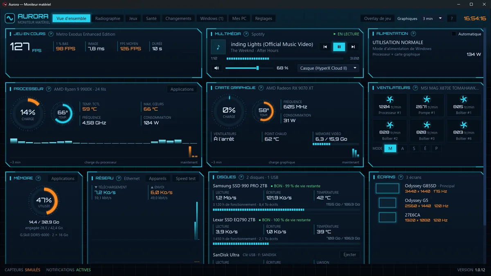Click the info icon beside Disques
The width and height of the screenshot is (491, 276).
[241, 177]
